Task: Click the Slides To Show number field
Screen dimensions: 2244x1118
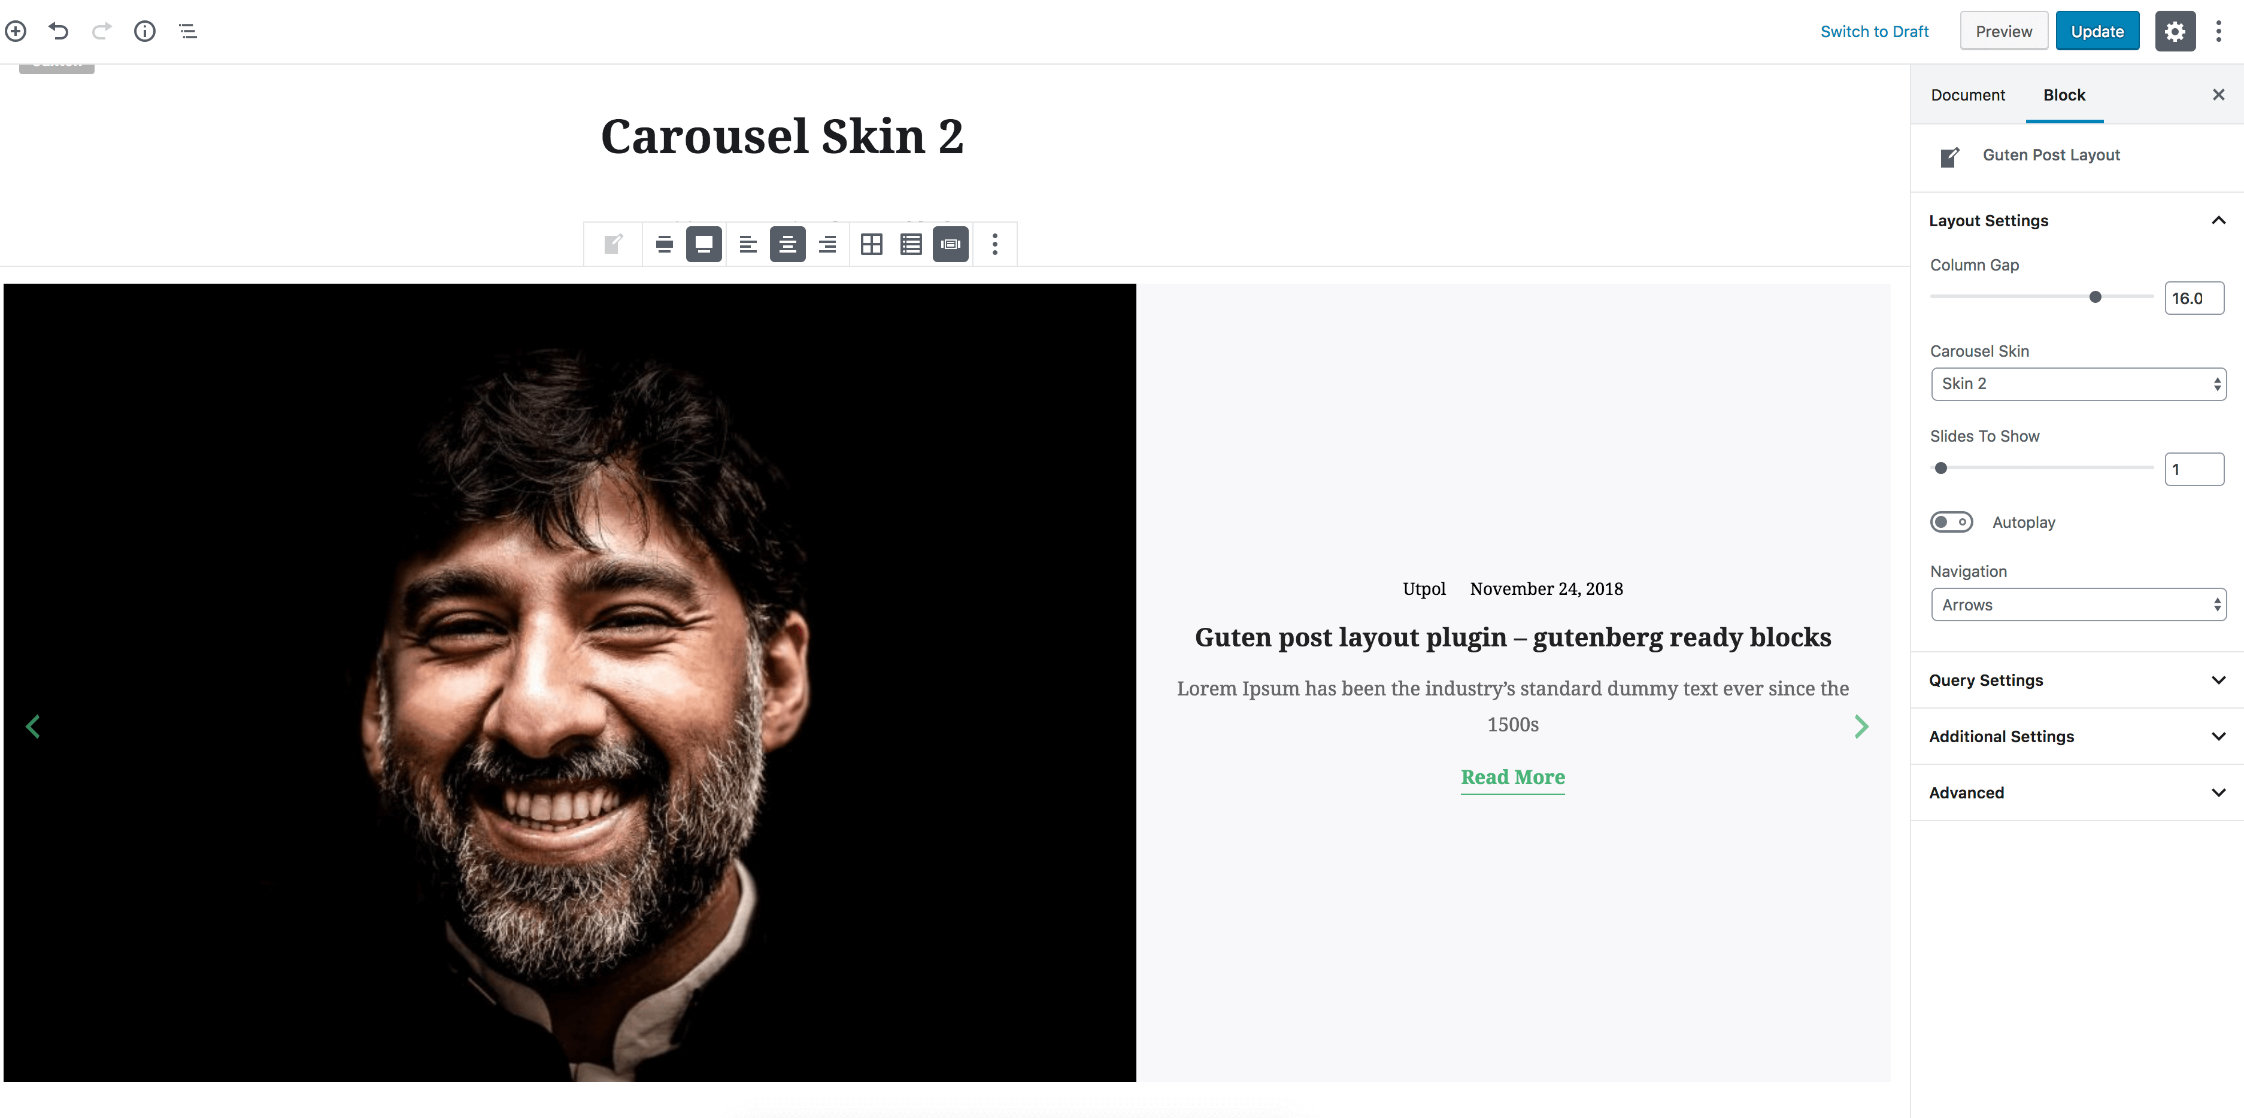Action: 2194,469
